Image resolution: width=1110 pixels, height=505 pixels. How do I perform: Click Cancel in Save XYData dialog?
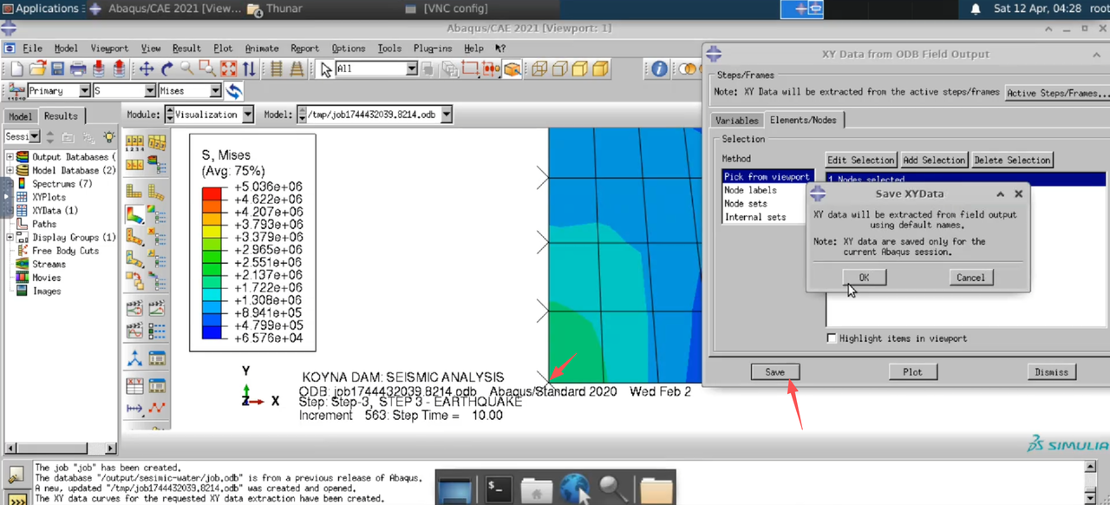[x=970, y=278]
